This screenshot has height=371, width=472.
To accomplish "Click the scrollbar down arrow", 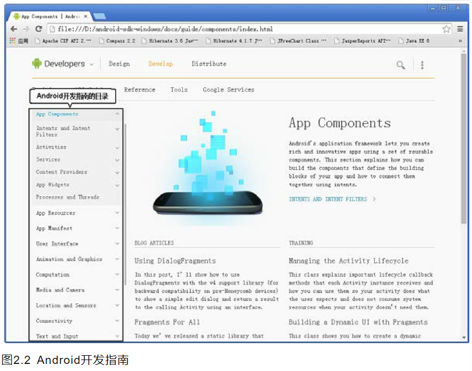I will coord(464,338).
